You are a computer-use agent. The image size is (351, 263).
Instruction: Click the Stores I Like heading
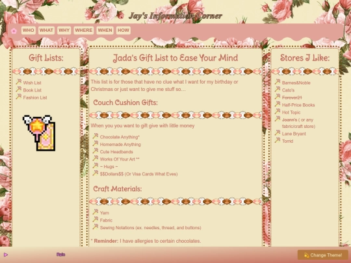point(305,58)
